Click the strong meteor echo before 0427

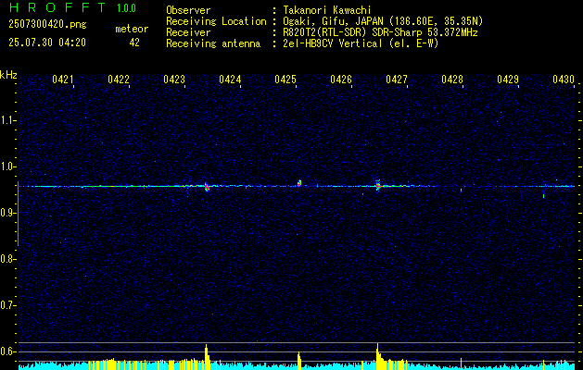pos(378,185)
